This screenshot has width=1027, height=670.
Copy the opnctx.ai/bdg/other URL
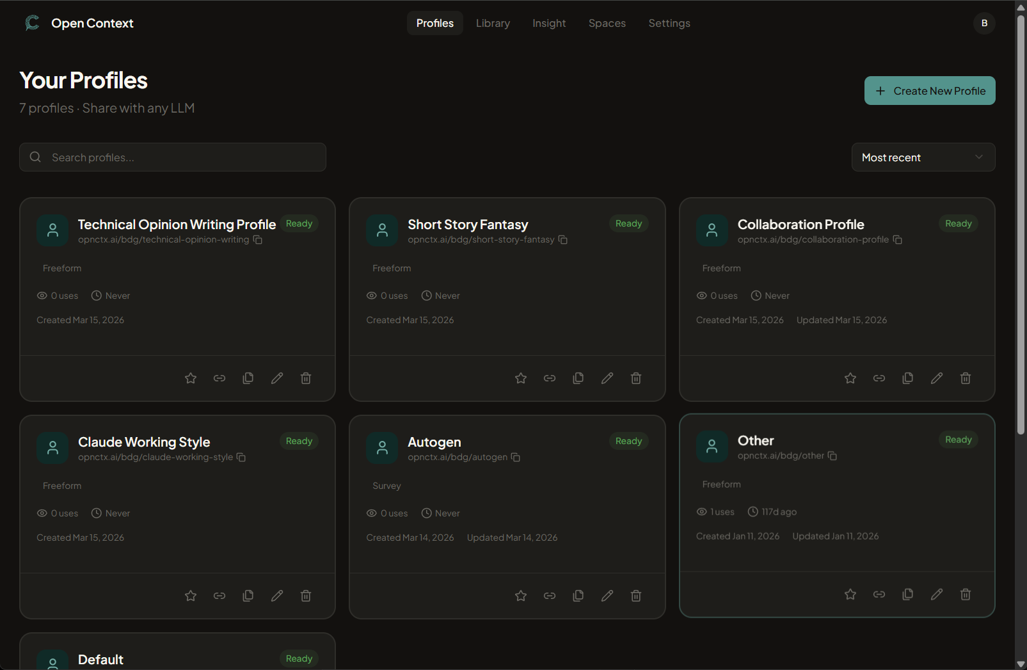coord(832,456)
